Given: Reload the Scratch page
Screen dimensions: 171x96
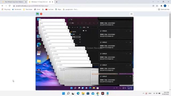Looking at the screenshot, I should coord(10,6).
